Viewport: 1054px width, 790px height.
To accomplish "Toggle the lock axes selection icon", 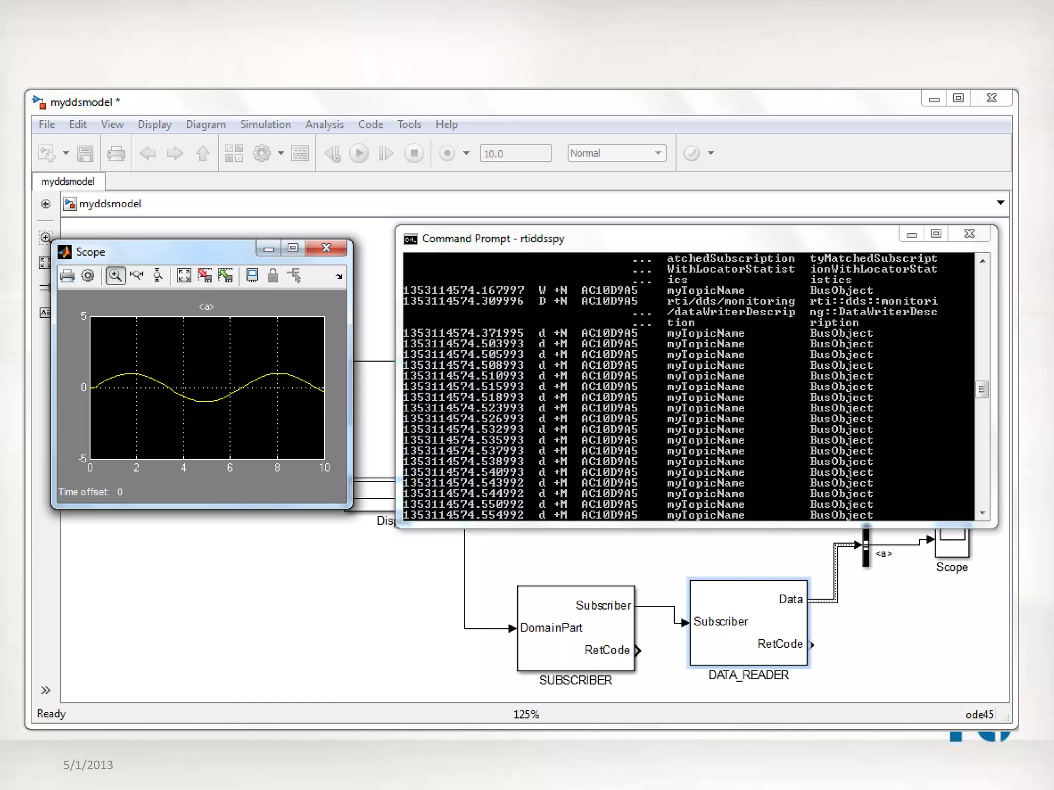I will tap(273, 276).
